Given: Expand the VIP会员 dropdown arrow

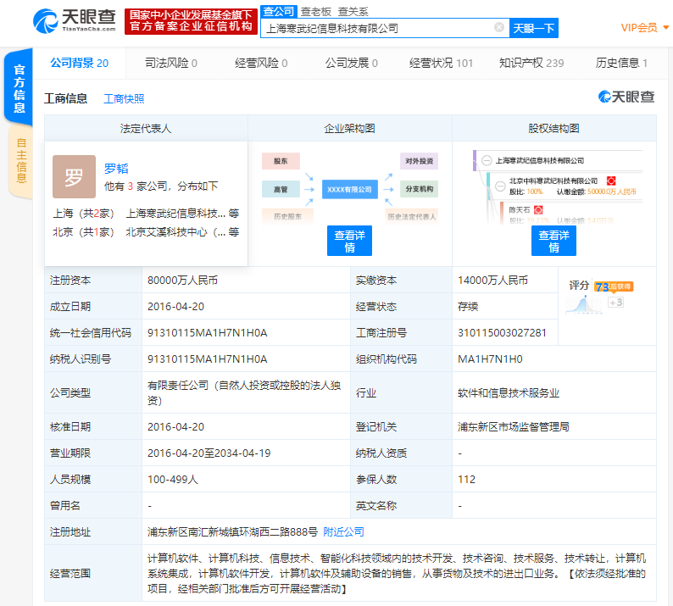Looking at the screenshot, I should 666,27.
